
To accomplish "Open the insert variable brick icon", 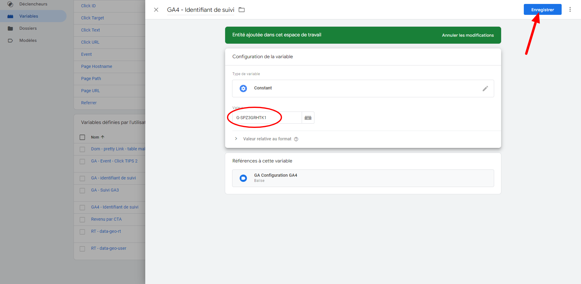I will 308,118.
